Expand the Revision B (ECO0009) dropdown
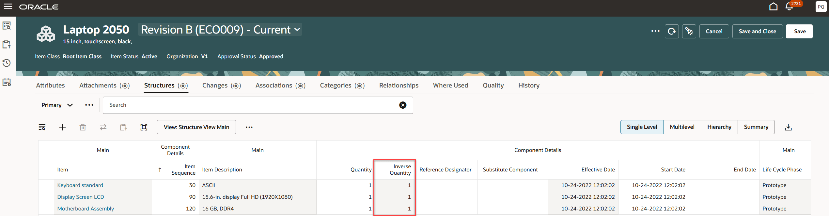Screen dimensions: 829x216 tap(220, 30)
